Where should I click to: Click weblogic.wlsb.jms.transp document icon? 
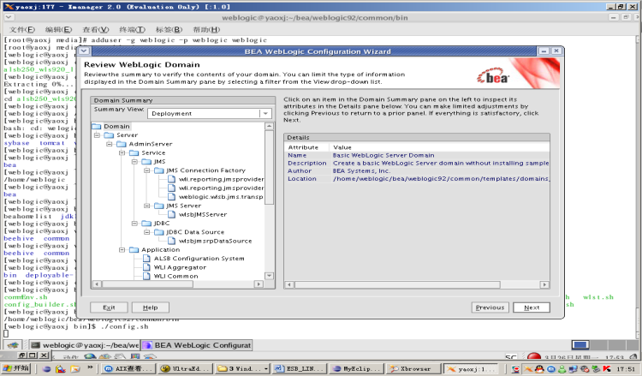[x=172, y=197]
